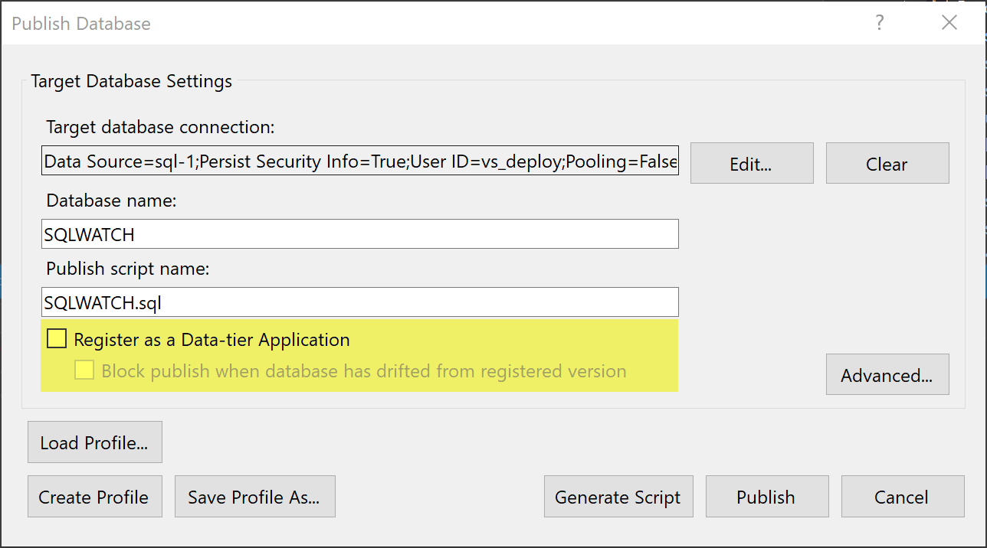Screen dimensions: 987x548
Task: Enable Register as a Data-tier Application
Action: point(57,339)
